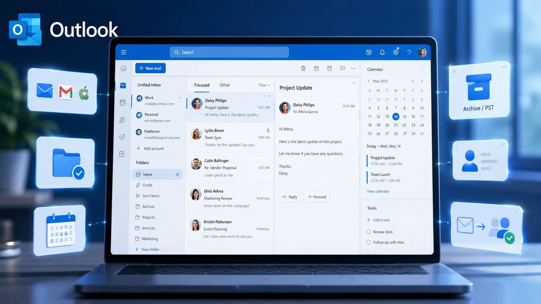Image resolution: width=541 pixels, height=304 pixels.
Task: Open Lydia Bauer Team Sync email
Action: 230,138
